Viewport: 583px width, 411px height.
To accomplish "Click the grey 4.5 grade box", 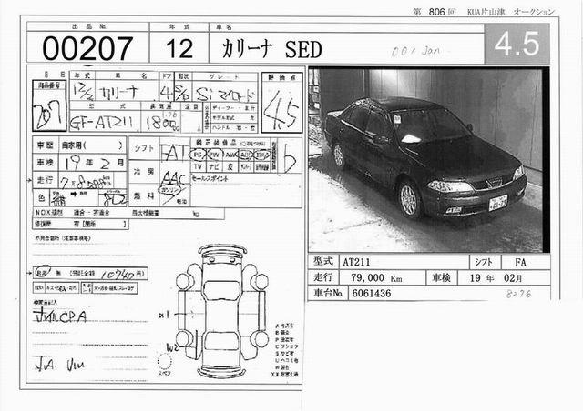I will click(x=517, y=44).
